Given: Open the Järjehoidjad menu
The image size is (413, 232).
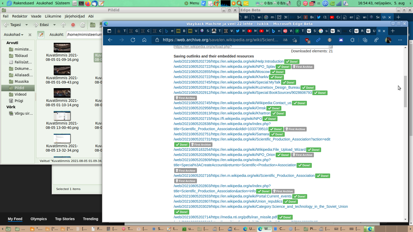Looking at the screenshot, I should click(75, 16).
